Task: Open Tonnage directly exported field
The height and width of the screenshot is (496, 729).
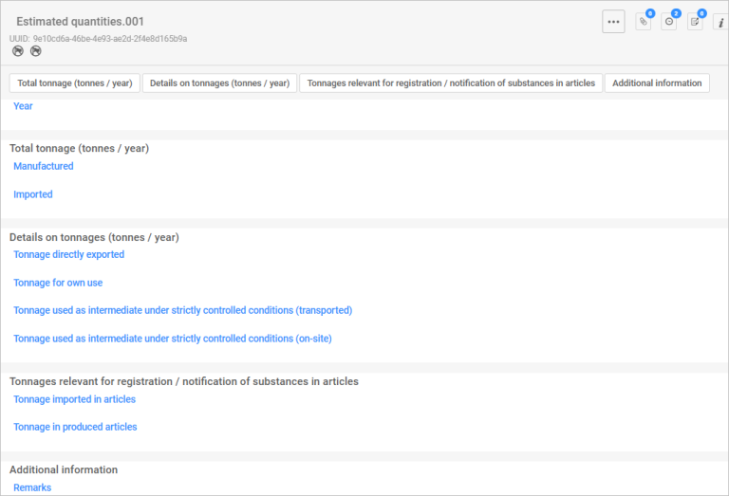Action: pyautogui.click(x=68, y=254)
